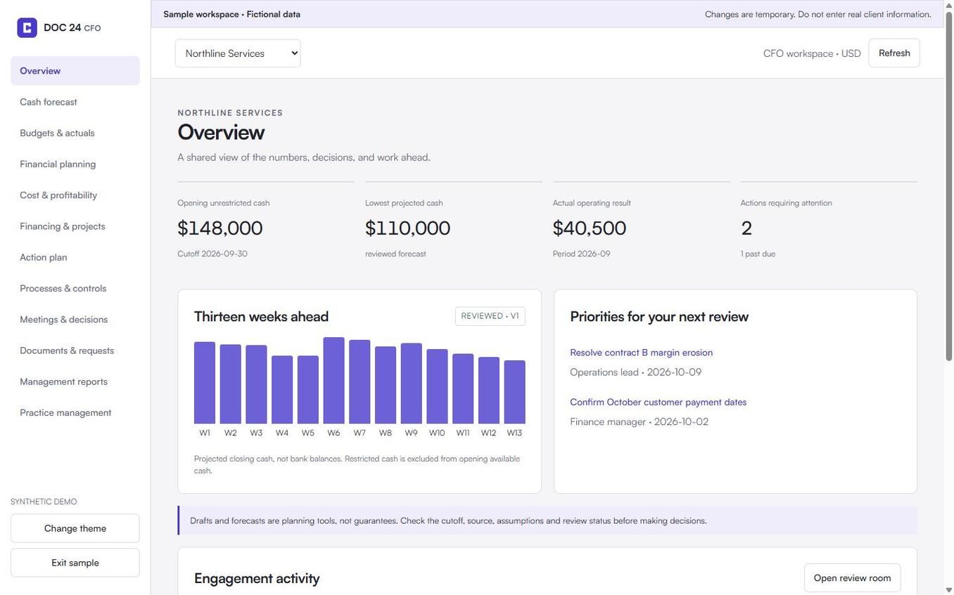Click 'Period 2026-09' text
This screenshot has width=954, height=595.
click(581, 254)
